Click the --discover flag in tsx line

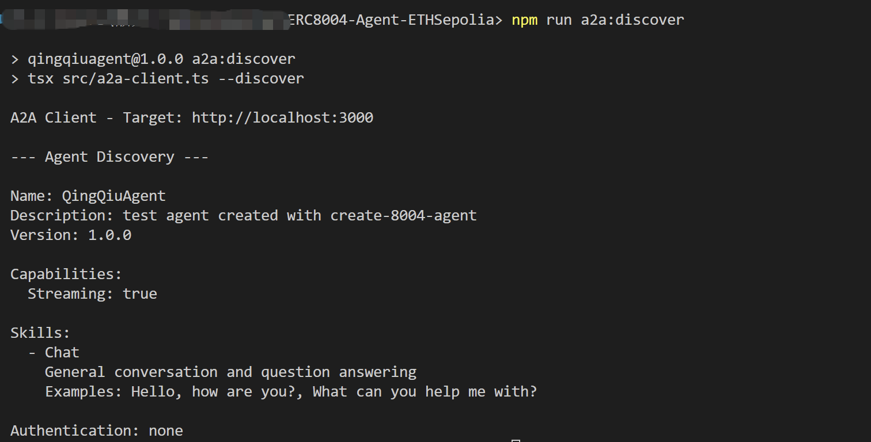[x=261, y=79]
